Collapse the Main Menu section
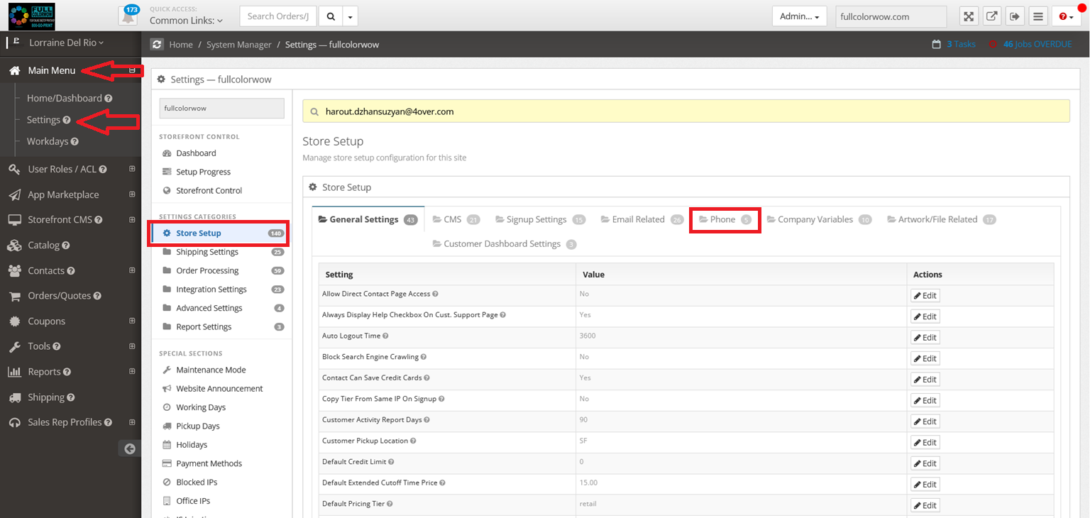The height and width of the screenshot is (518, 1090). pyautogui.click(x=132, y=70)
